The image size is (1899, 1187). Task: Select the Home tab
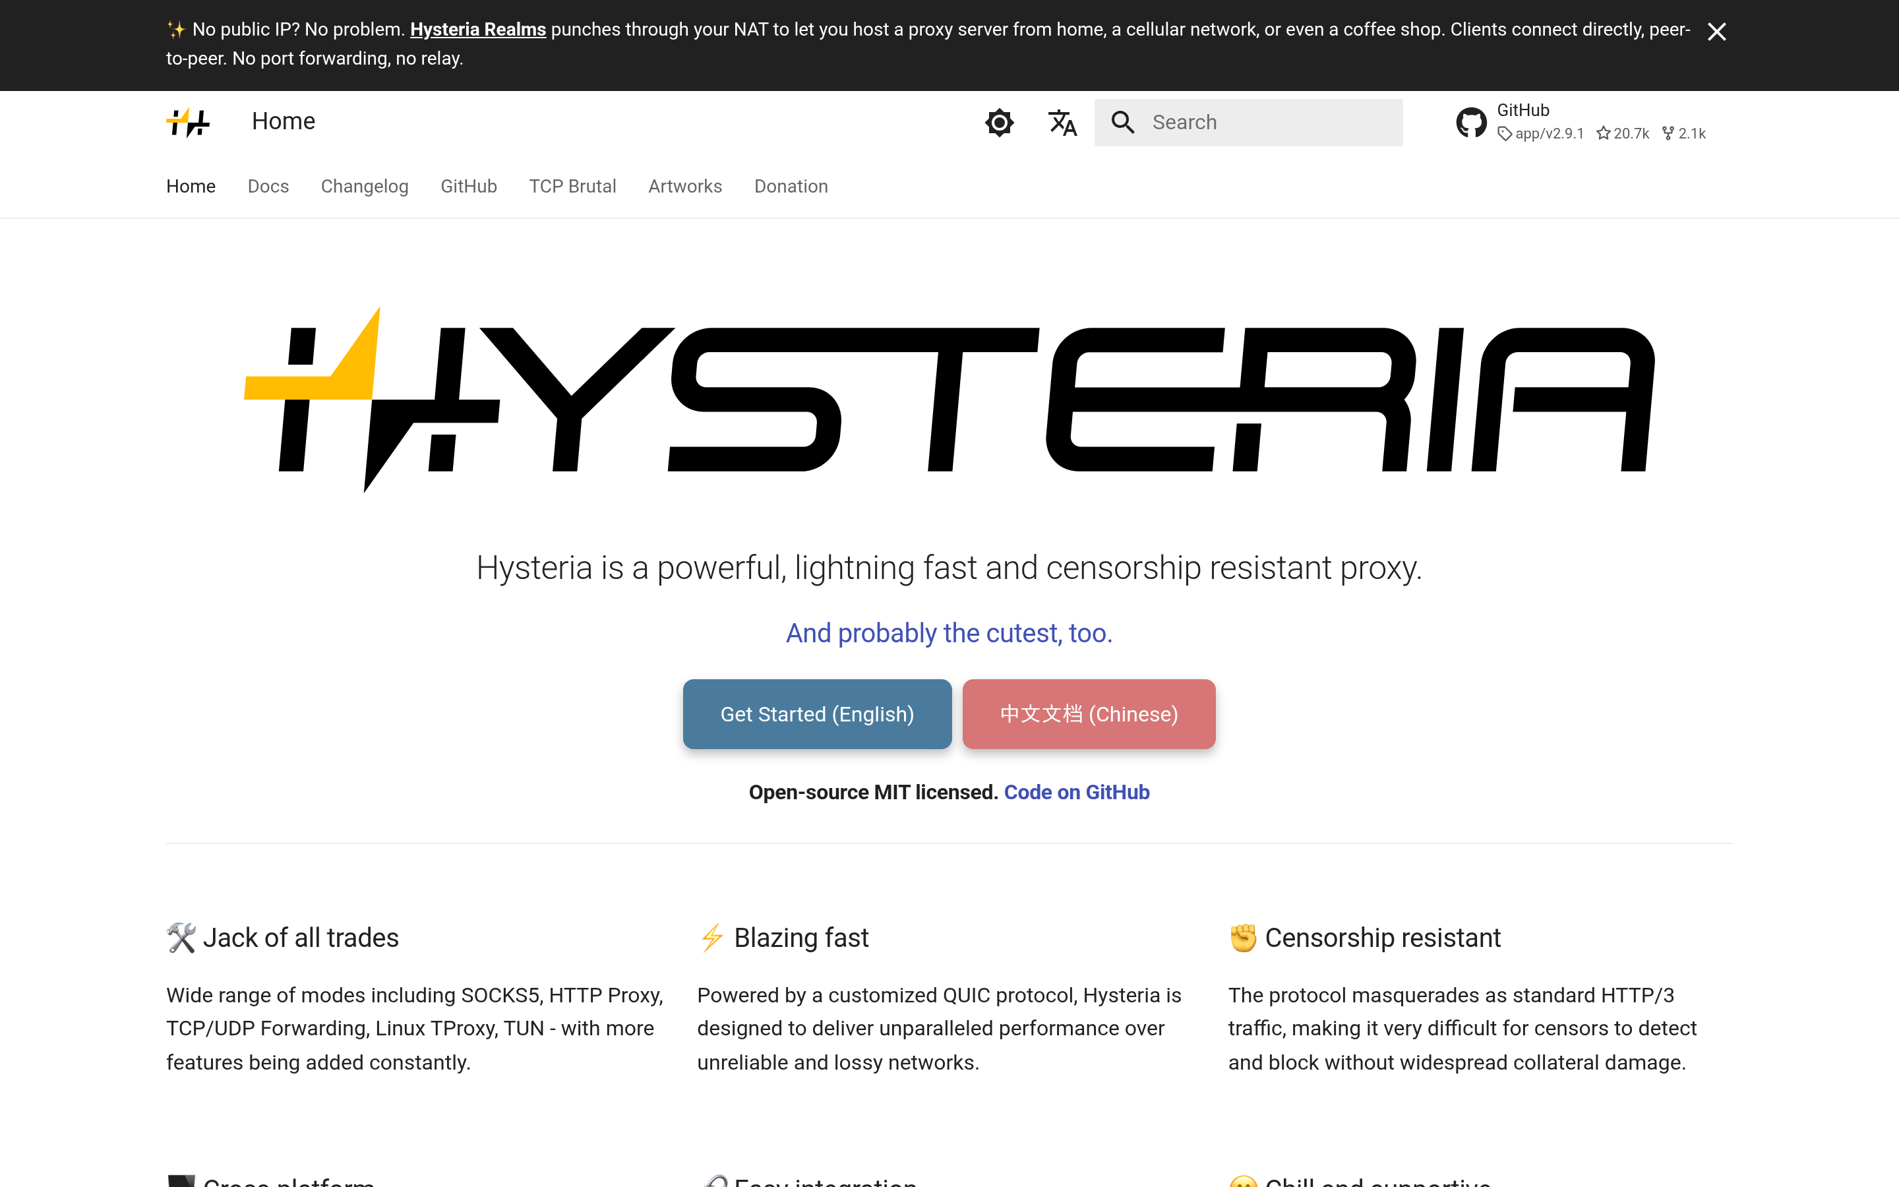coord(191,187)
